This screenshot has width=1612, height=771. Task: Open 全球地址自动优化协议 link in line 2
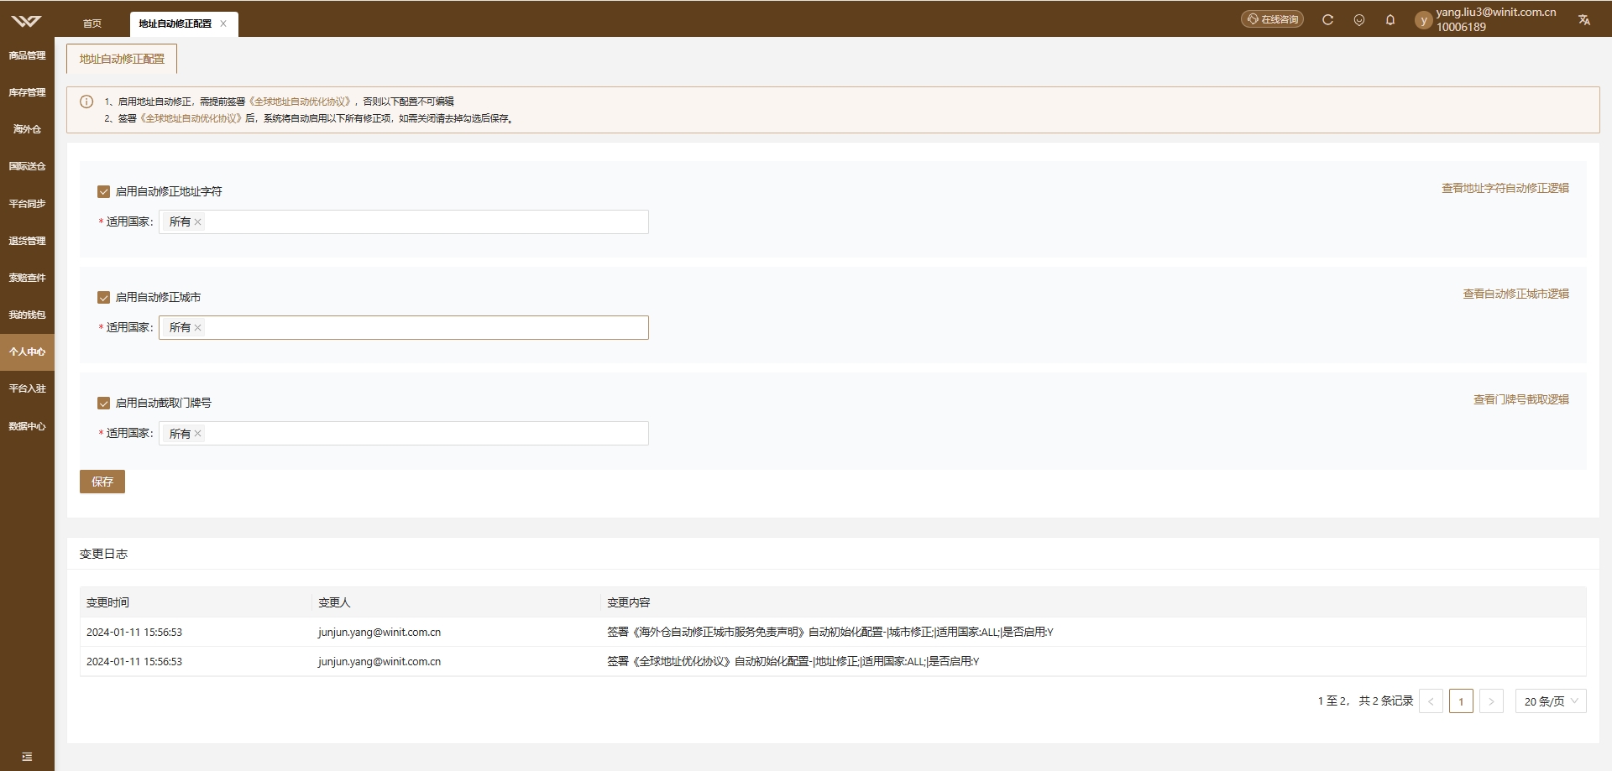coord(191,118)
